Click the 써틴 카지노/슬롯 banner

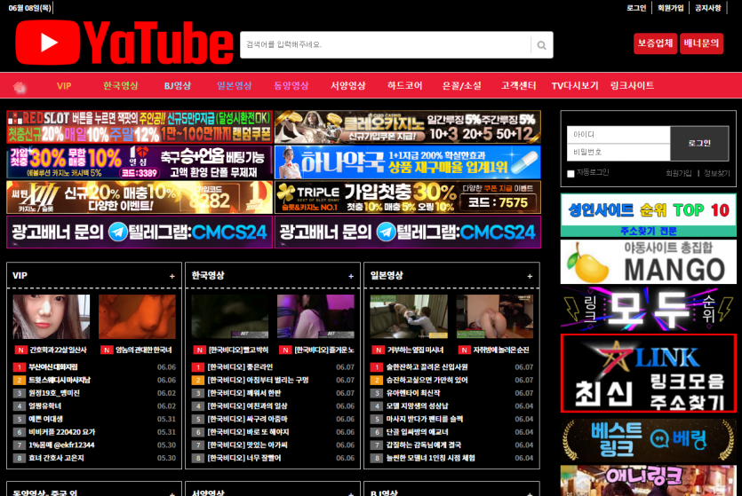[140, 198]
